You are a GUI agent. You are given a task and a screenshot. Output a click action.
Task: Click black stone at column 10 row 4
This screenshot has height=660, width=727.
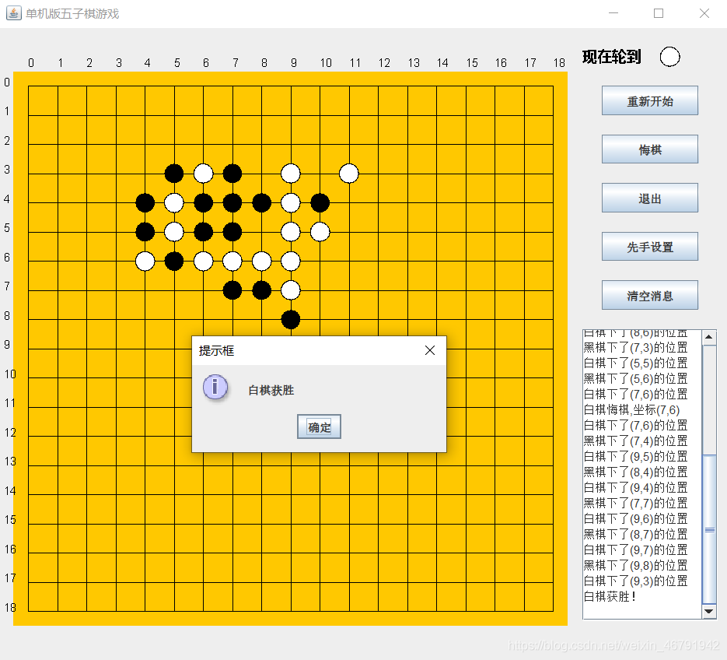point(320,203)
